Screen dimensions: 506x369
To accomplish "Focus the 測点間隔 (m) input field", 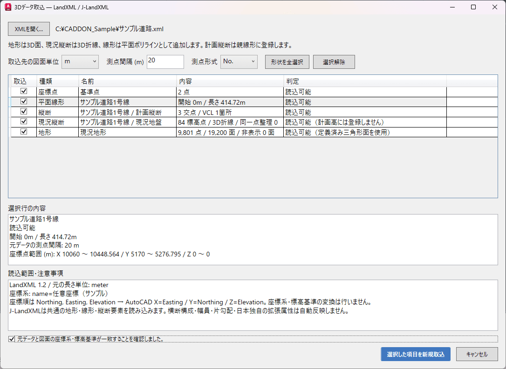I will [x=165, y=61].
